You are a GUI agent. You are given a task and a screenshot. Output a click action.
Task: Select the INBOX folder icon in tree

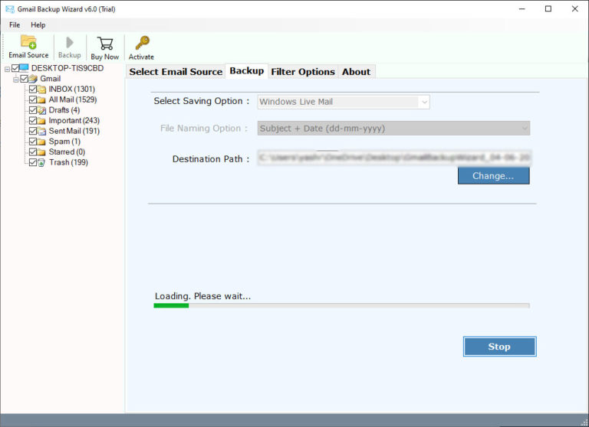(42, 90)
